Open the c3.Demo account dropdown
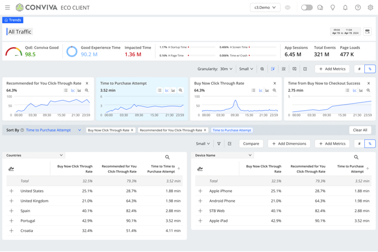This screenshot has width=378, height=252. tap(265, 8)
